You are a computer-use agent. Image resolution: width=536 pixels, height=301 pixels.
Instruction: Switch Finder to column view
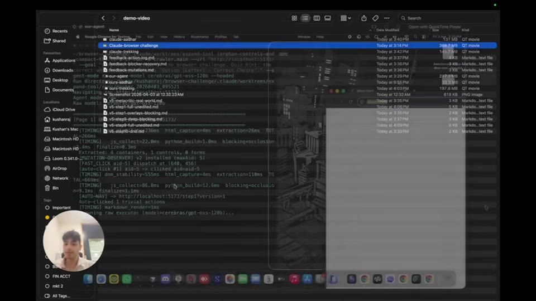pos(317,18)
